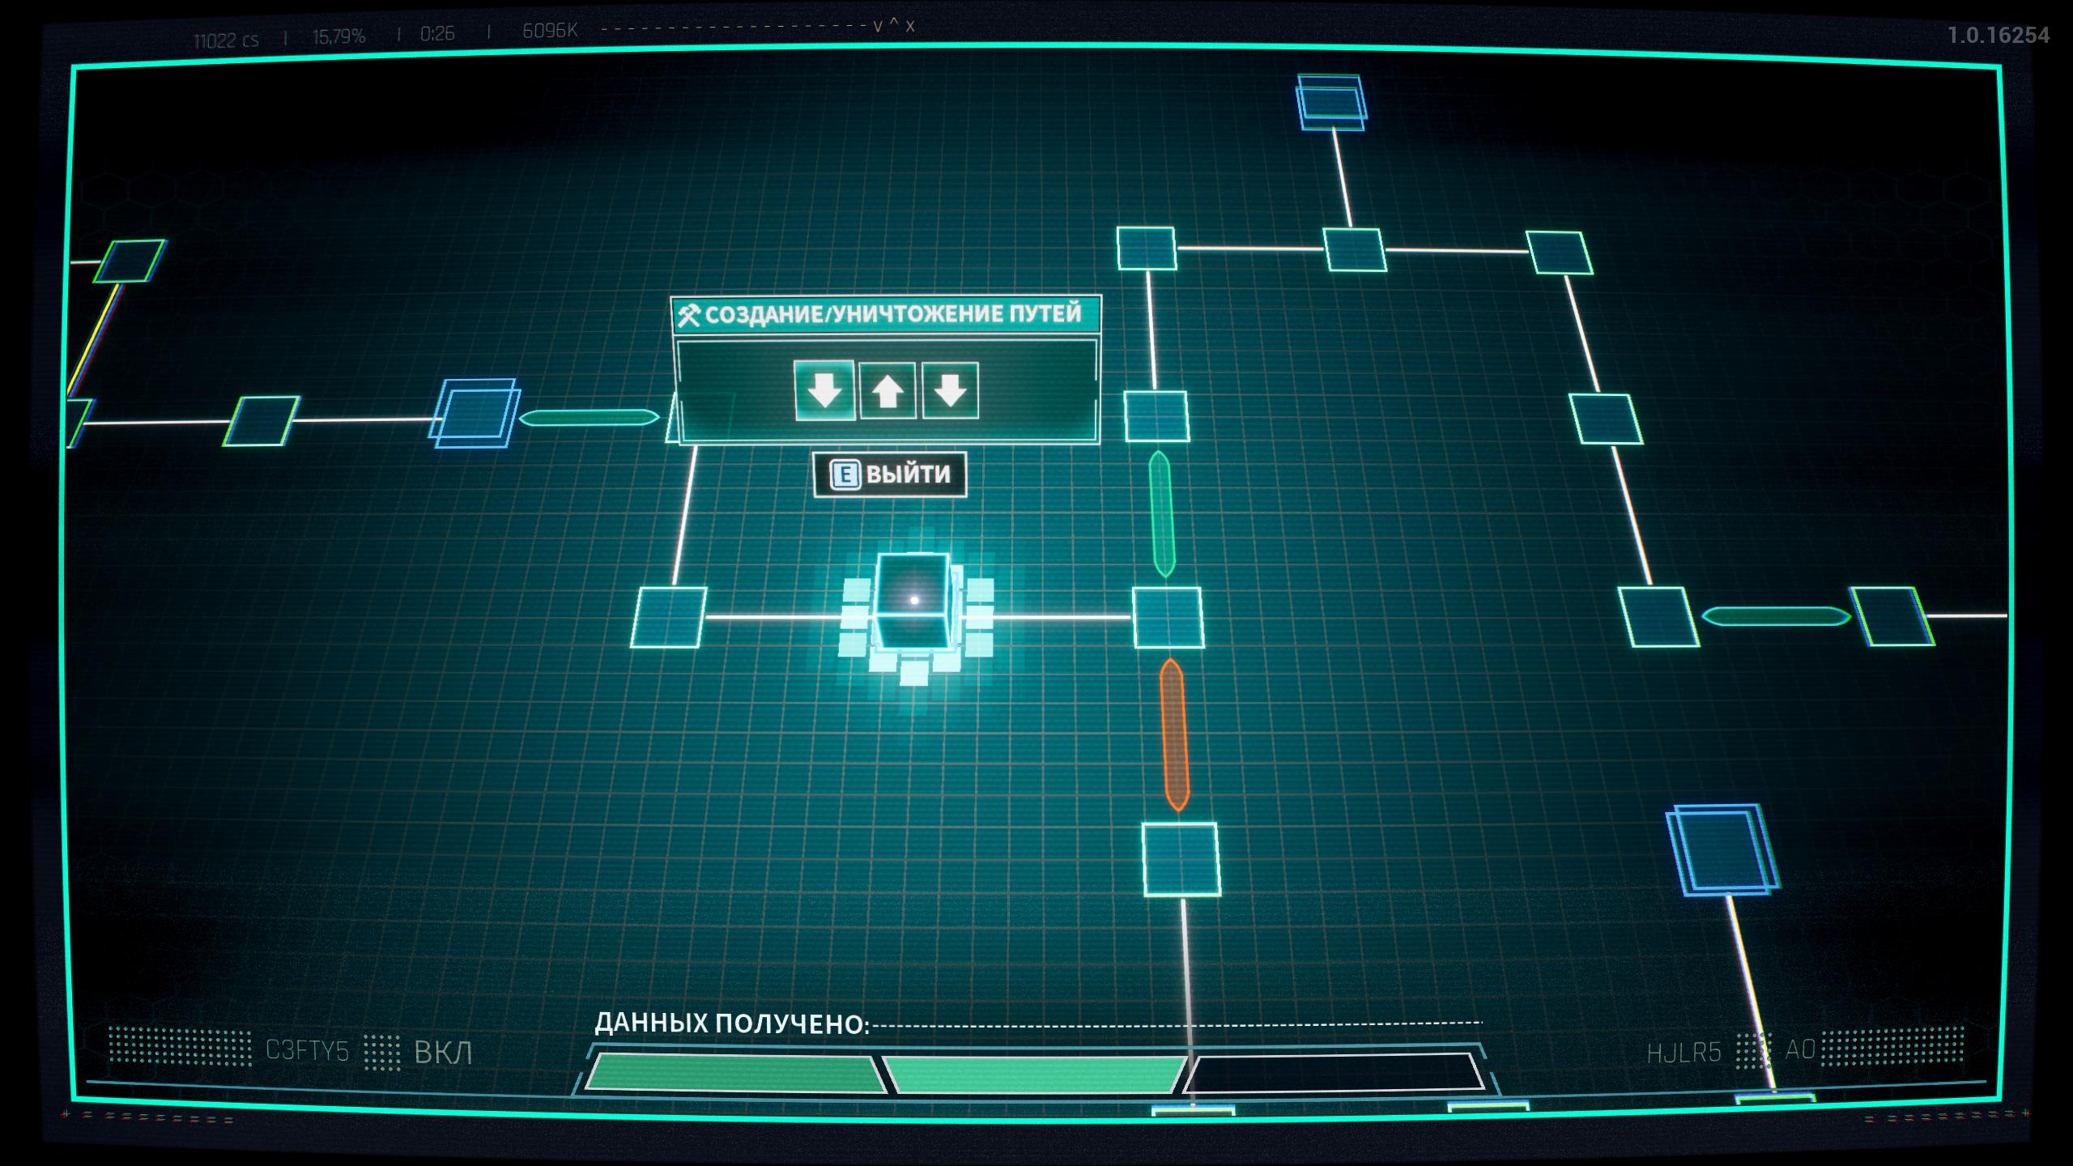Screen dimensions: 2073x1166
Task: Toggle the orange vertical path connector
Action: point(1174,734)
